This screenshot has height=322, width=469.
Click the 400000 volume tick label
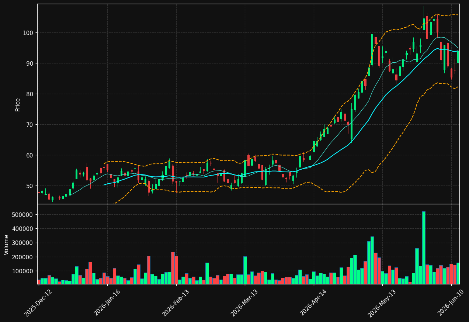[23, 229]
